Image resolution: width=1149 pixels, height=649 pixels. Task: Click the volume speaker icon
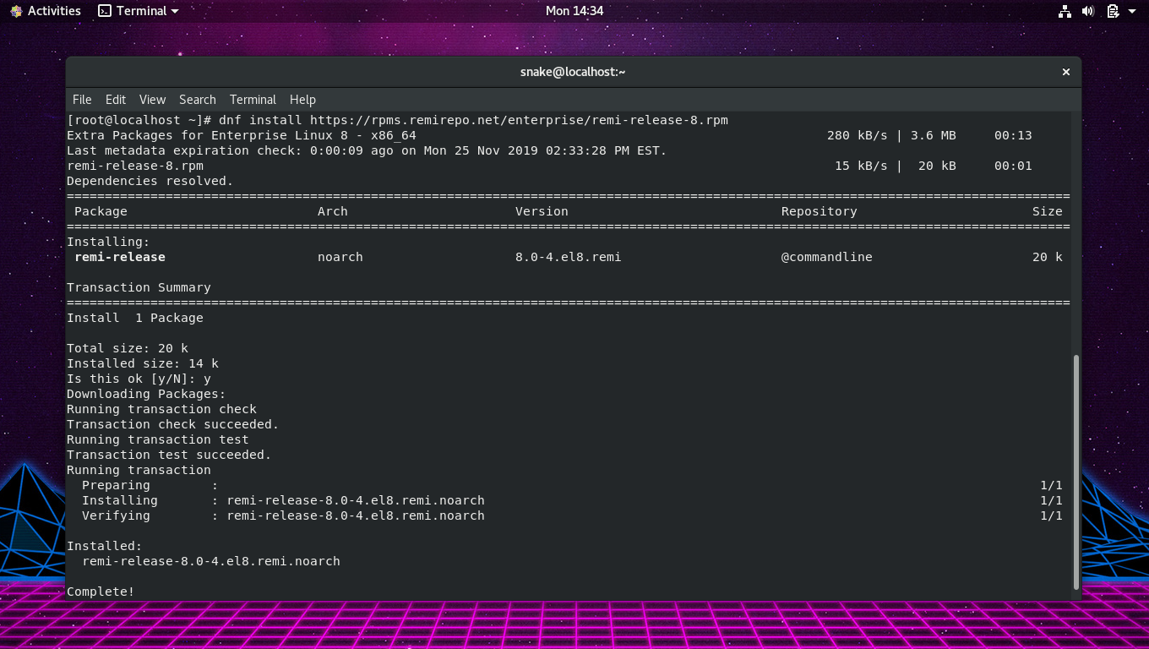[x=1088, y=11]
